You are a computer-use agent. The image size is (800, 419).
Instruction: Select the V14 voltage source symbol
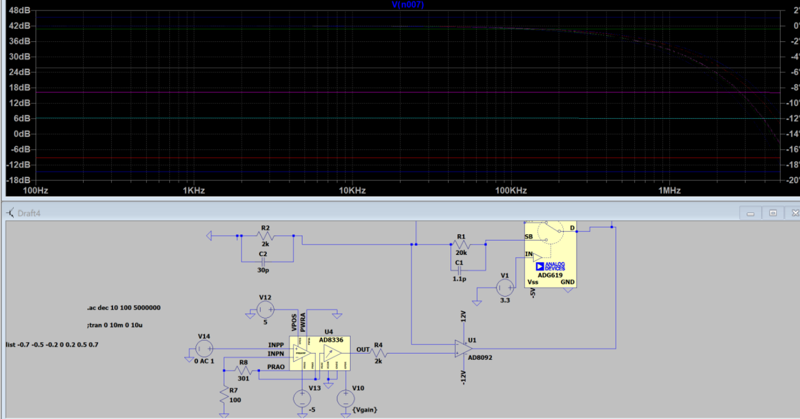(205, 348)
